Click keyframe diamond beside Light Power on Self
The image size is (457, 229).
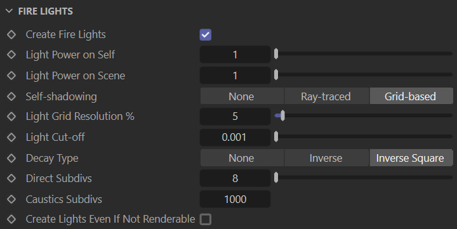(x=11, y=55)
